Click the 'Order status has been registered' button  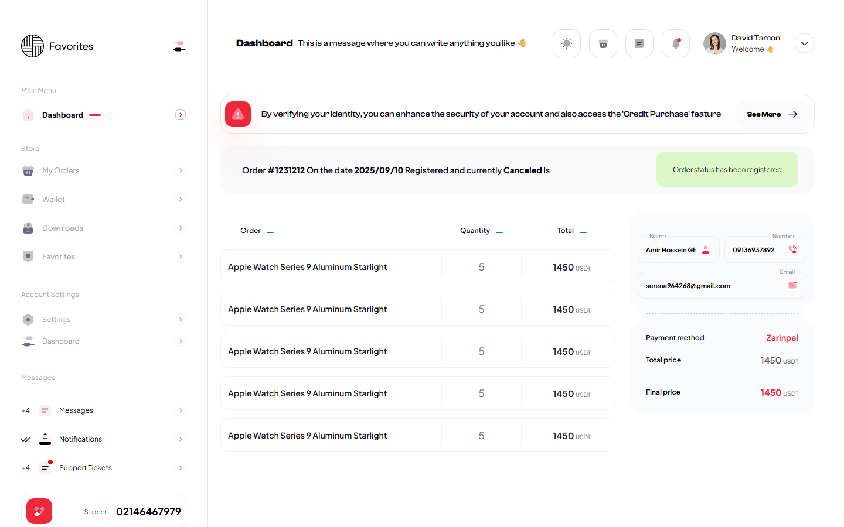pyautogui.click(x=727, y=170)
